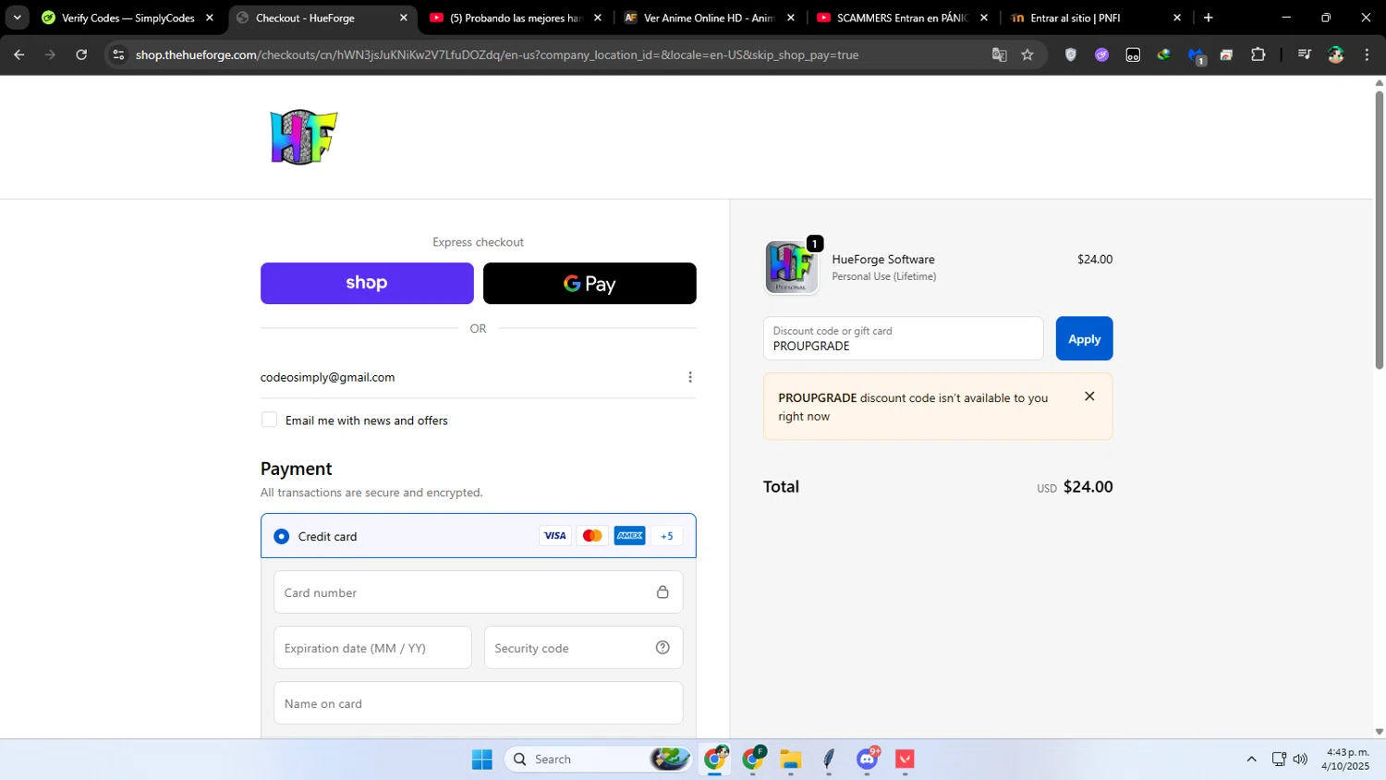
Task: Open the extension showing badge 1
Action: [x=1196, y=55]
